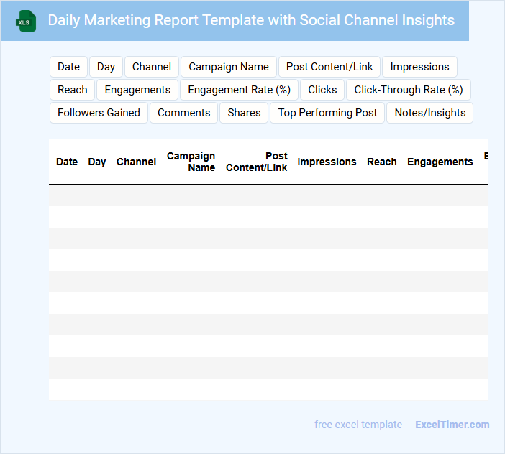The image size is (505, 454).
Task: Click the Campaign Name tag
Action: click(x=229, y=67)
